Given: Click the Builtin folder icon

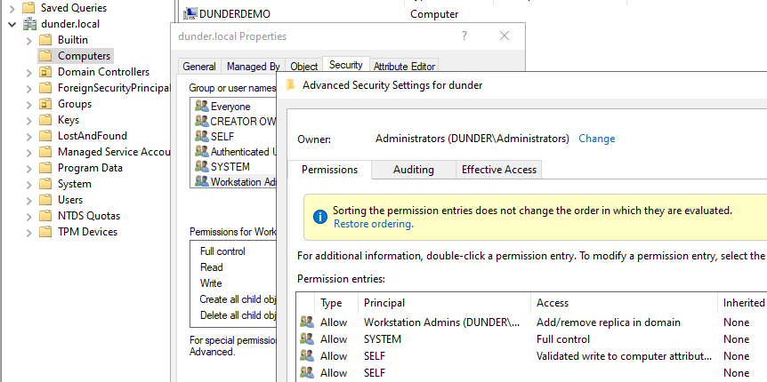Looking at the screenshot, I should (x=45, y=40).
